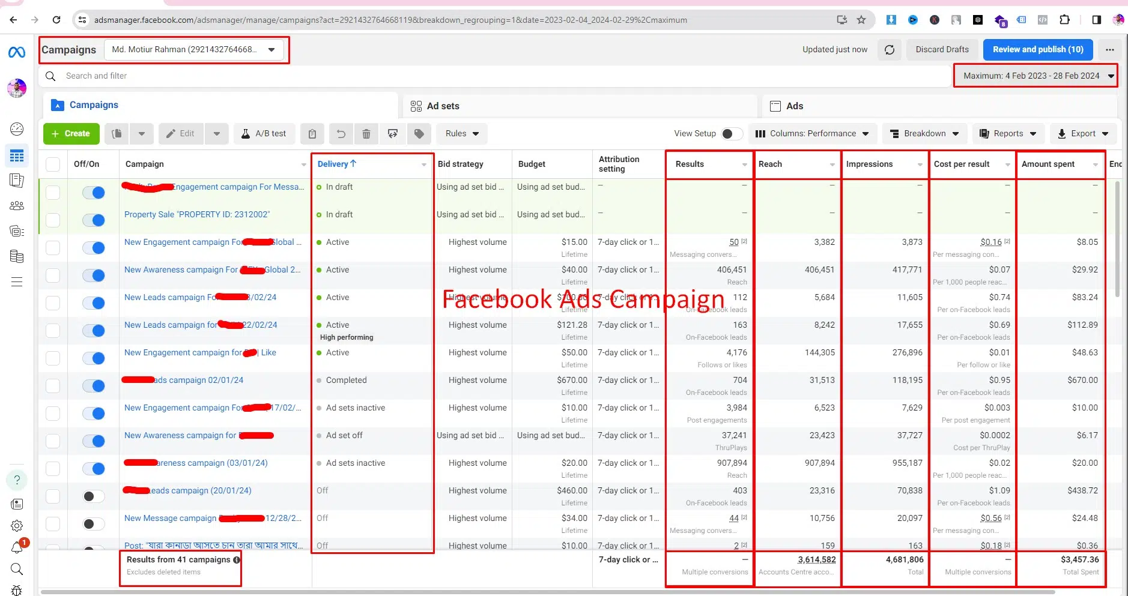Switch to the Ads tab
This screenshot has width=1128, height=596.
(x=794, y=106)
